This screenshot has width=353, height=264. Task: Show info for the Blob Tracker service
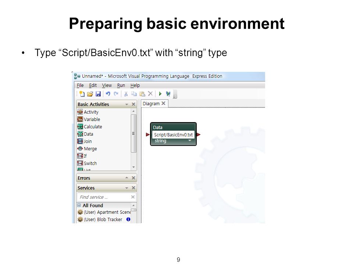click(128, 219)
